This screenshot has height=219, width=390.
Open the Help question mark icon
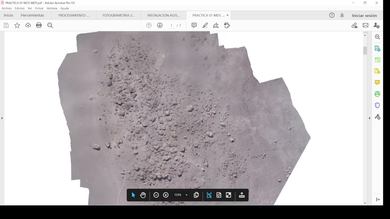(332, 15)
